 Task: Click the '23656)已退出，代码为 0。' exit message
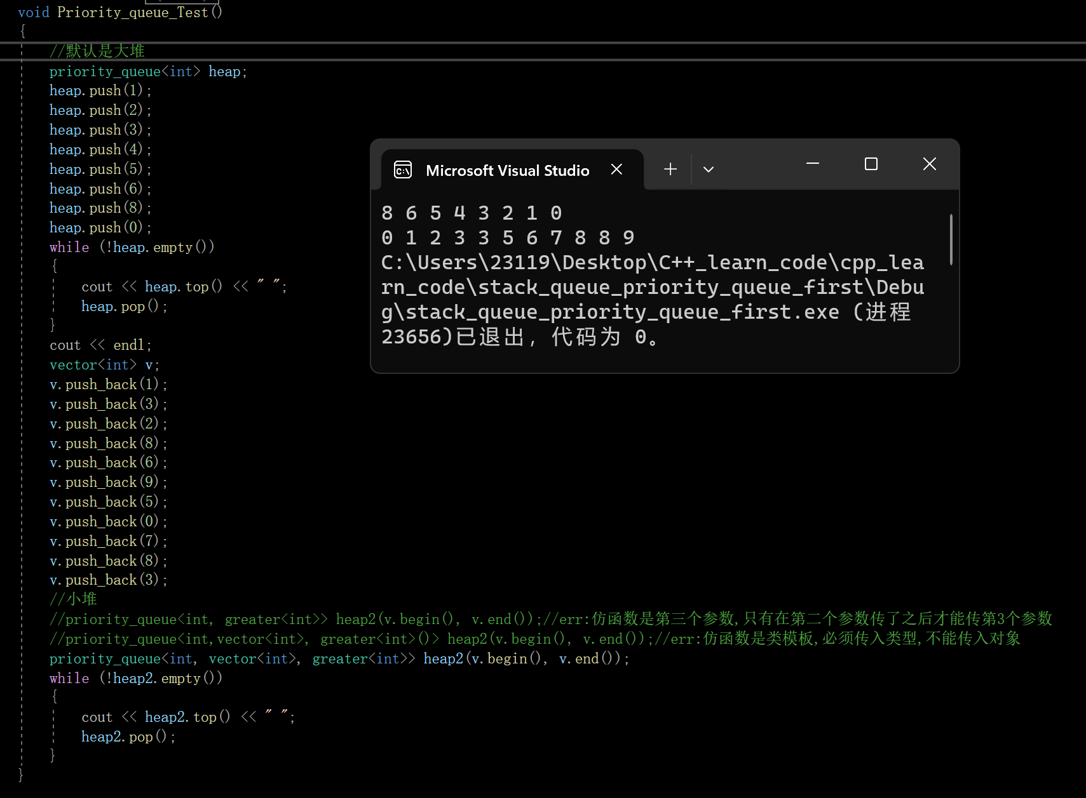pyautogui.click(x=520, y=336)
